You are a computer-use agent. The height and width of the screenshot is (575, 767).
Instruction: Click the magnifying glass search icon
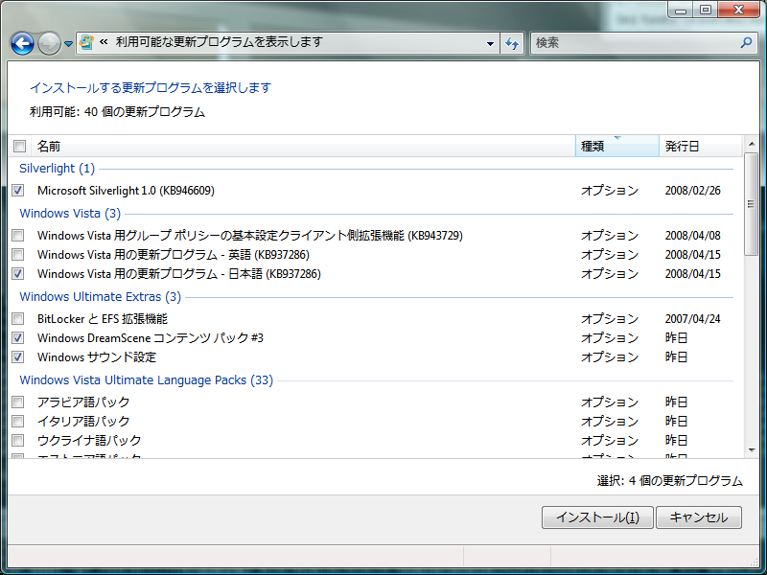point(746,42)
